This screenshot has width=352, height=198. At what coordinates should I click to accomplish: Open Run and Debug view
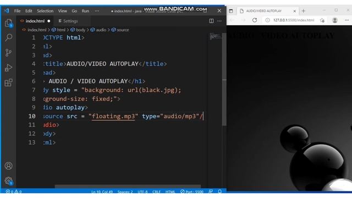coord(9,68)
